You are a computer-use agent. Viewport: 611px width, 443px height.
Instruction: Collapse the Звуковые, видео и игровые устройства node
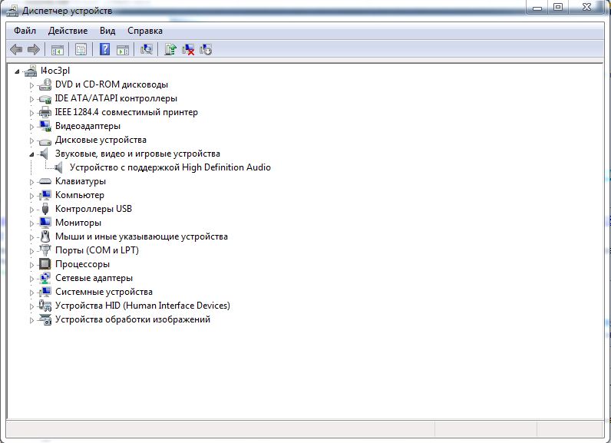[x=31, y=154]
